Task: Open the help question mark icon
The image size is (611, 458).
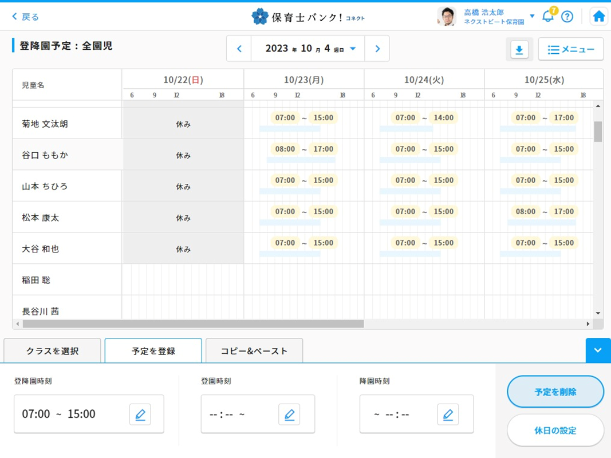Action: coord(567,17)
